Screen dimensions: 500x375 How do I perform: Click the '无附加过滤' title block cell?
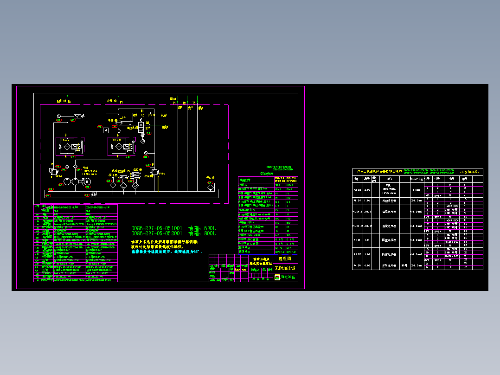click(x=285, y=268)
